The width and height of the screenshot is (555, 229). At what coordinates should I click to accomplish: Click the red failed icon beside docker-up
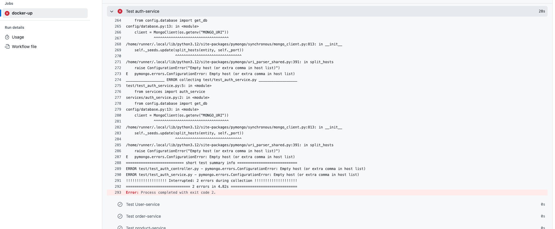(7, 13)
